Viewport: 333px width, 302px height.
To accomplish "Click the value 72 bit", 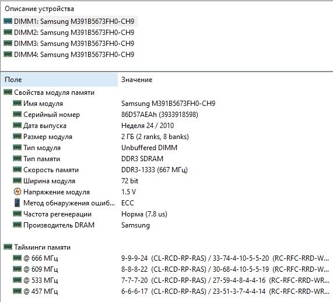I will [130, 181].
